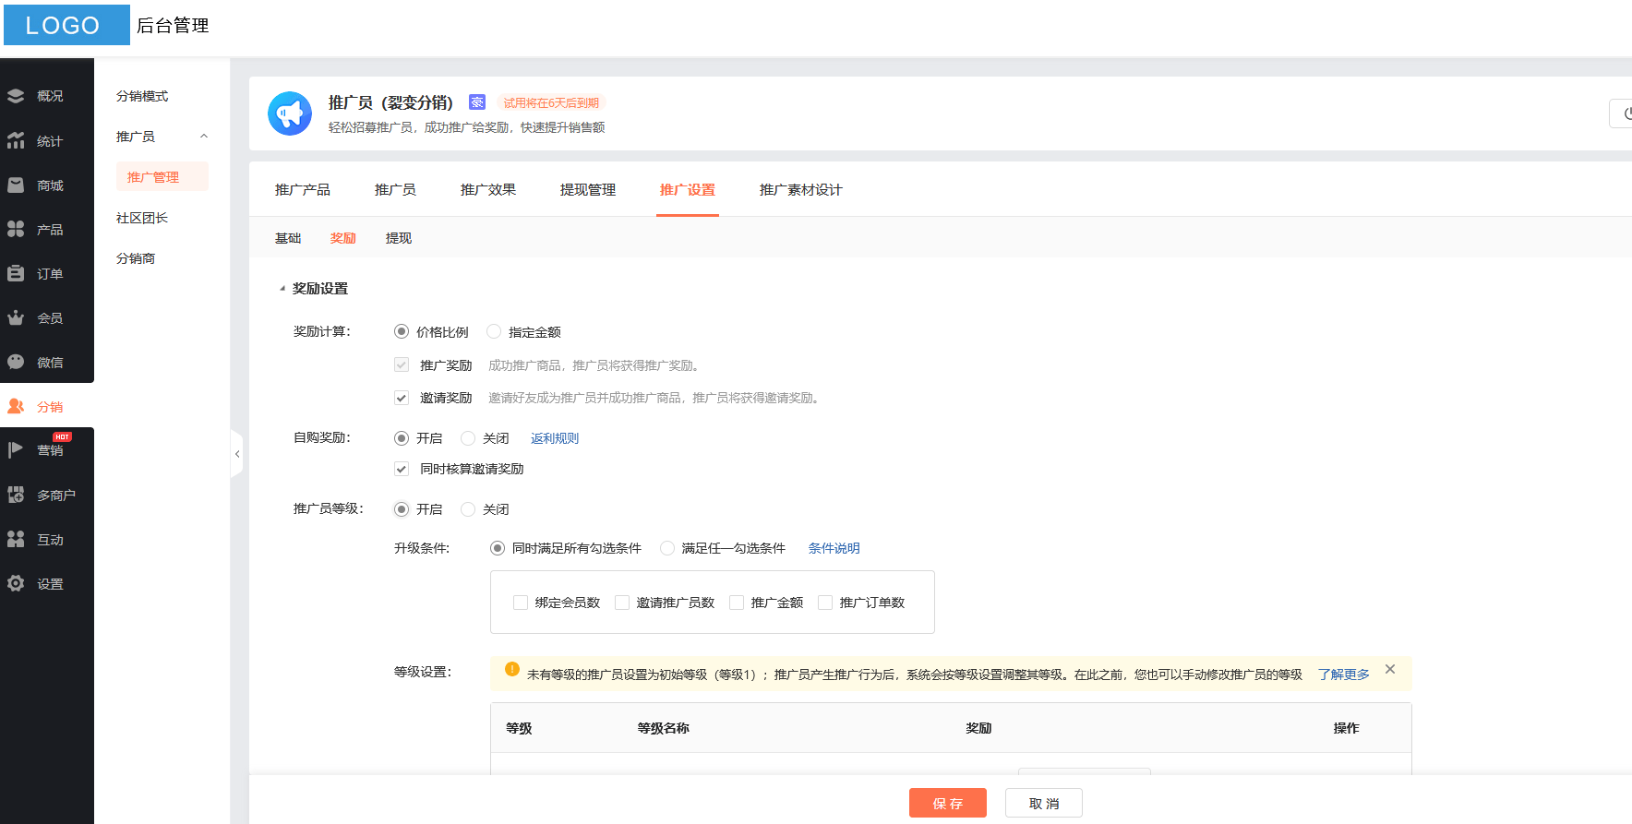Uncheck the 邀请奖励 checkbox
The height and width of the screenshot is (824, 1632).
402,398
